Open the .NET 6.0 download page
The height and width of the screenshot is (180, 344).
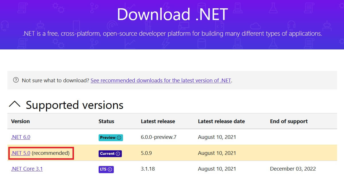(x=20, y=137)
